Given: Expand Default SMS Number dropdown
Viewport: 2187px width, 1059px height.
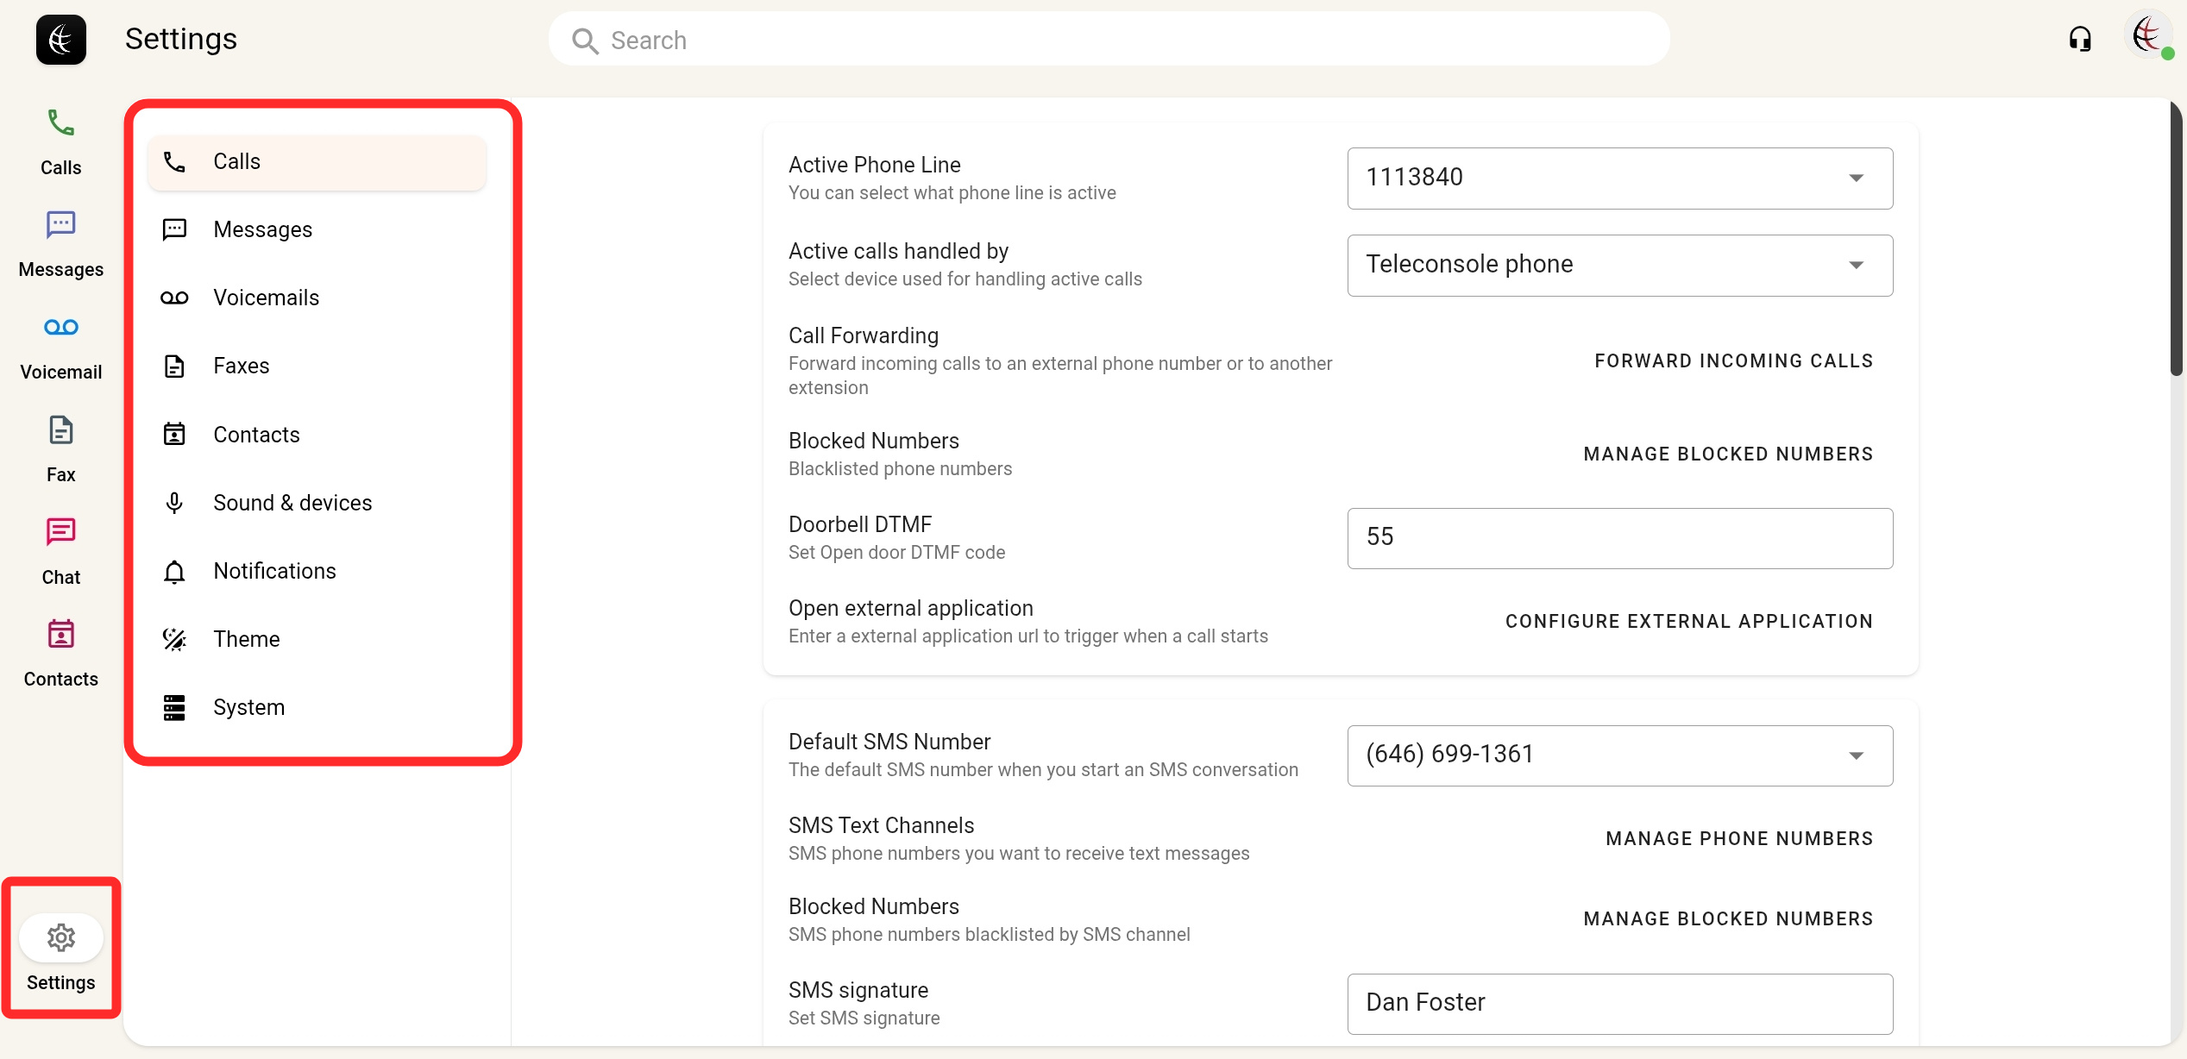Looking at the screenshot, I should (x=1619, y=755).
